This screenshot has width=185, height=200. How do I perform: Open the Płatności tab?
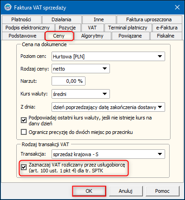click(x=21, y=19)
